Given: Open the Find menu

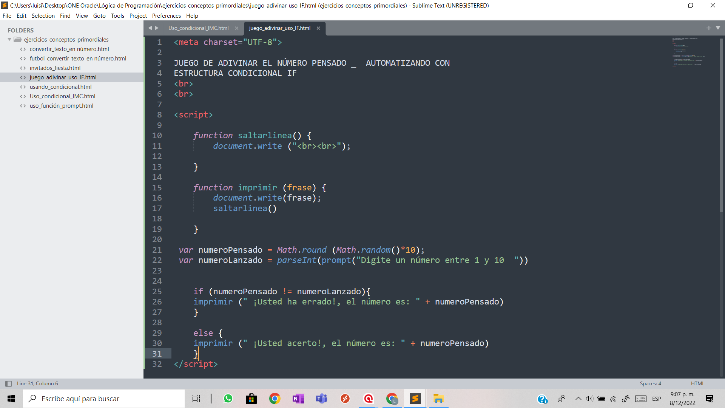Looking at the screenshot, I should pyautogui.click(x=65, y=15).
